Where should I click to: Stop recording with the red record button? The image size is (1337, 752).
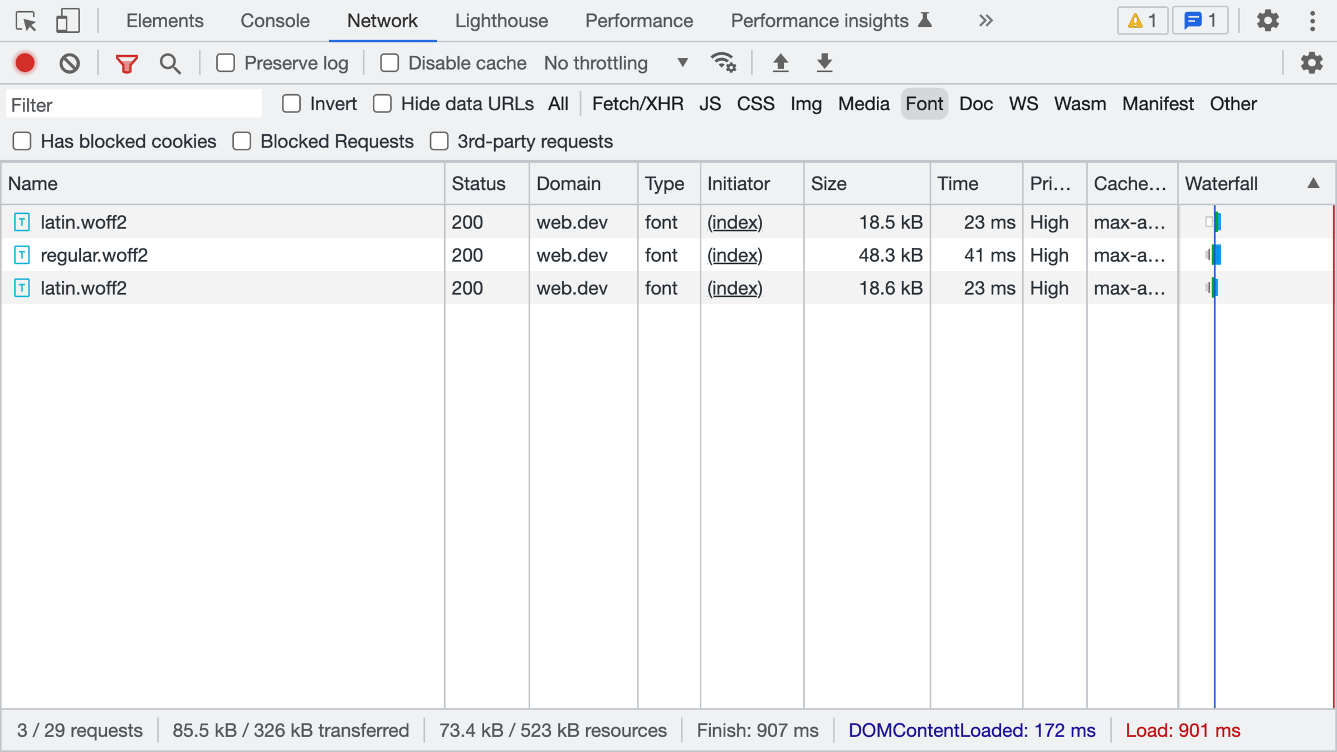pyautogui.click(x=25, y=63)
